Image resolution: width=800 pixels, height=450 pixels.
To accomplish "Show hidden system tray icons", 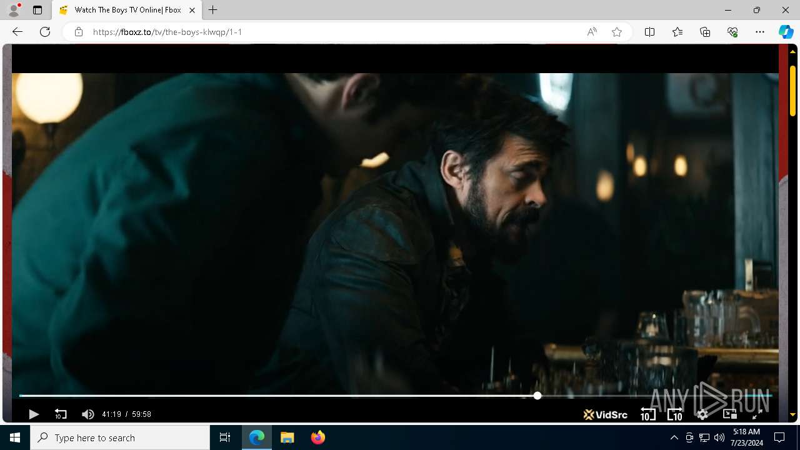I will [x=674, y=437].
